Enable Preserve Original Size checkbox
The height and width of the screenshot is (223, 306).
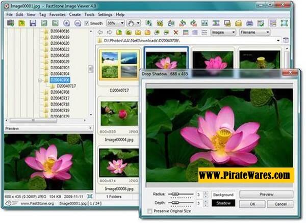[x=150, y=211]
